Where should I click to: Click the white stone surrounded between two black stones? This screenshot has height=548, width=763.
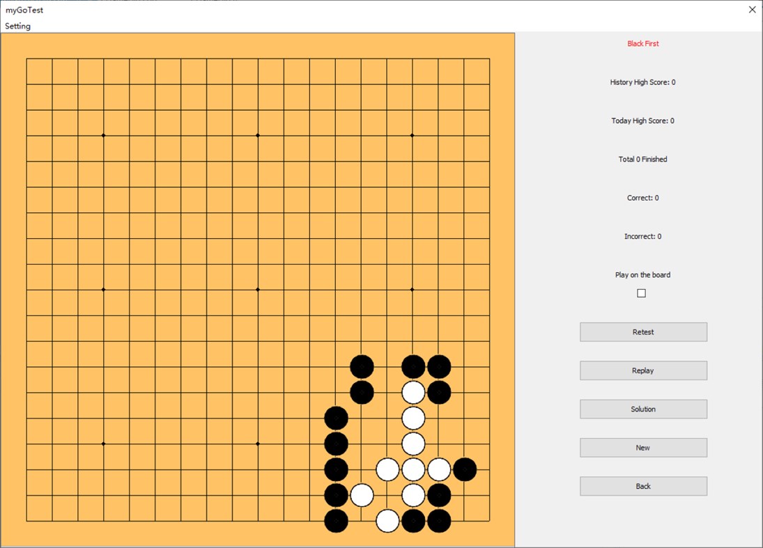coord(413,392)
